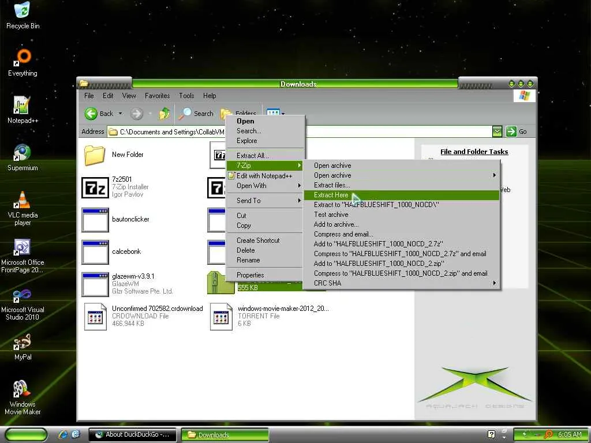Click Copy in context menu

265,226
